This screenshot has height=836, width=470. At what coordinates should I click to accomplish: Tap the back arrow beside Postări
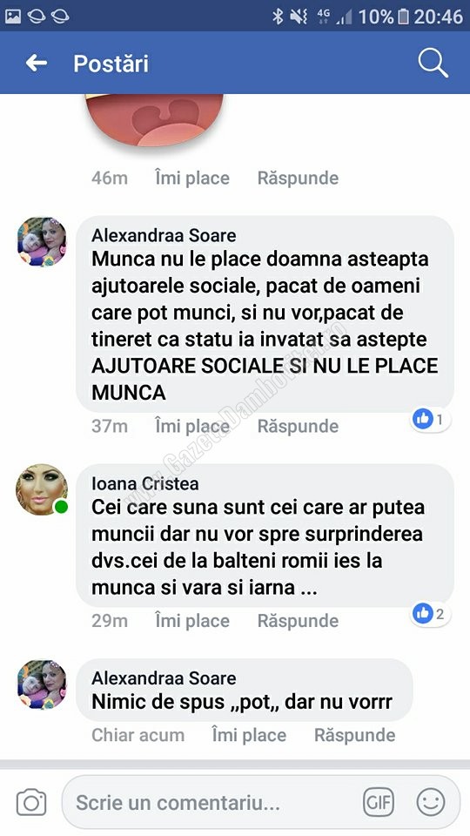point(37,64)
